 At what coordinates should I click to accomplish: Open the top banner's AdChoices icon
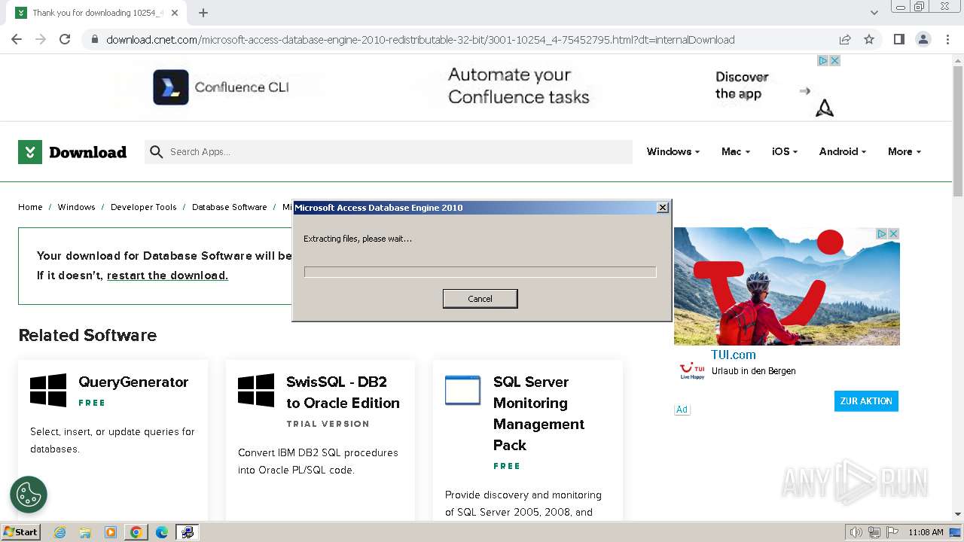823,61
